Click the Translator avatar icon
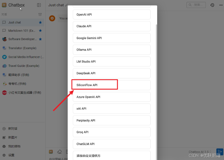 click(4, 48)
